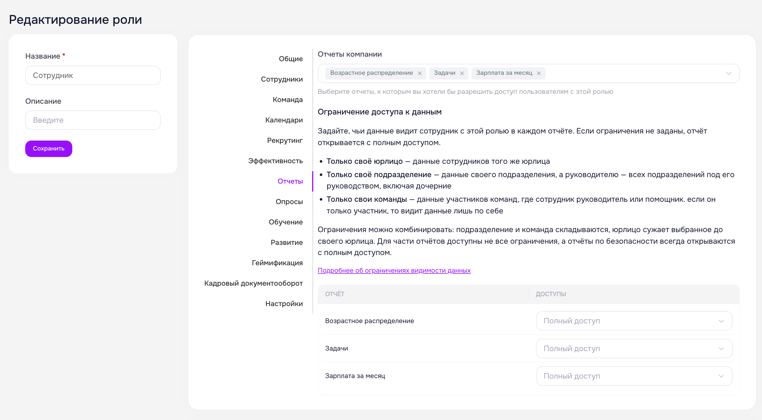Save role with Сохранить button

(48, 149)
